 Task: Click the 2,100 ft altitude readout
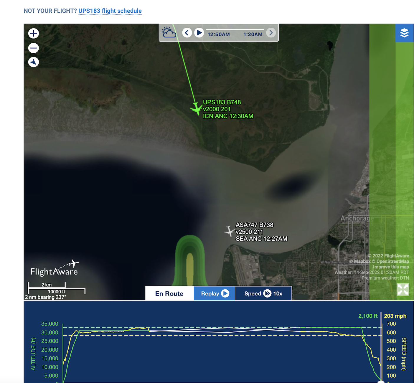[x=368, y=316]
